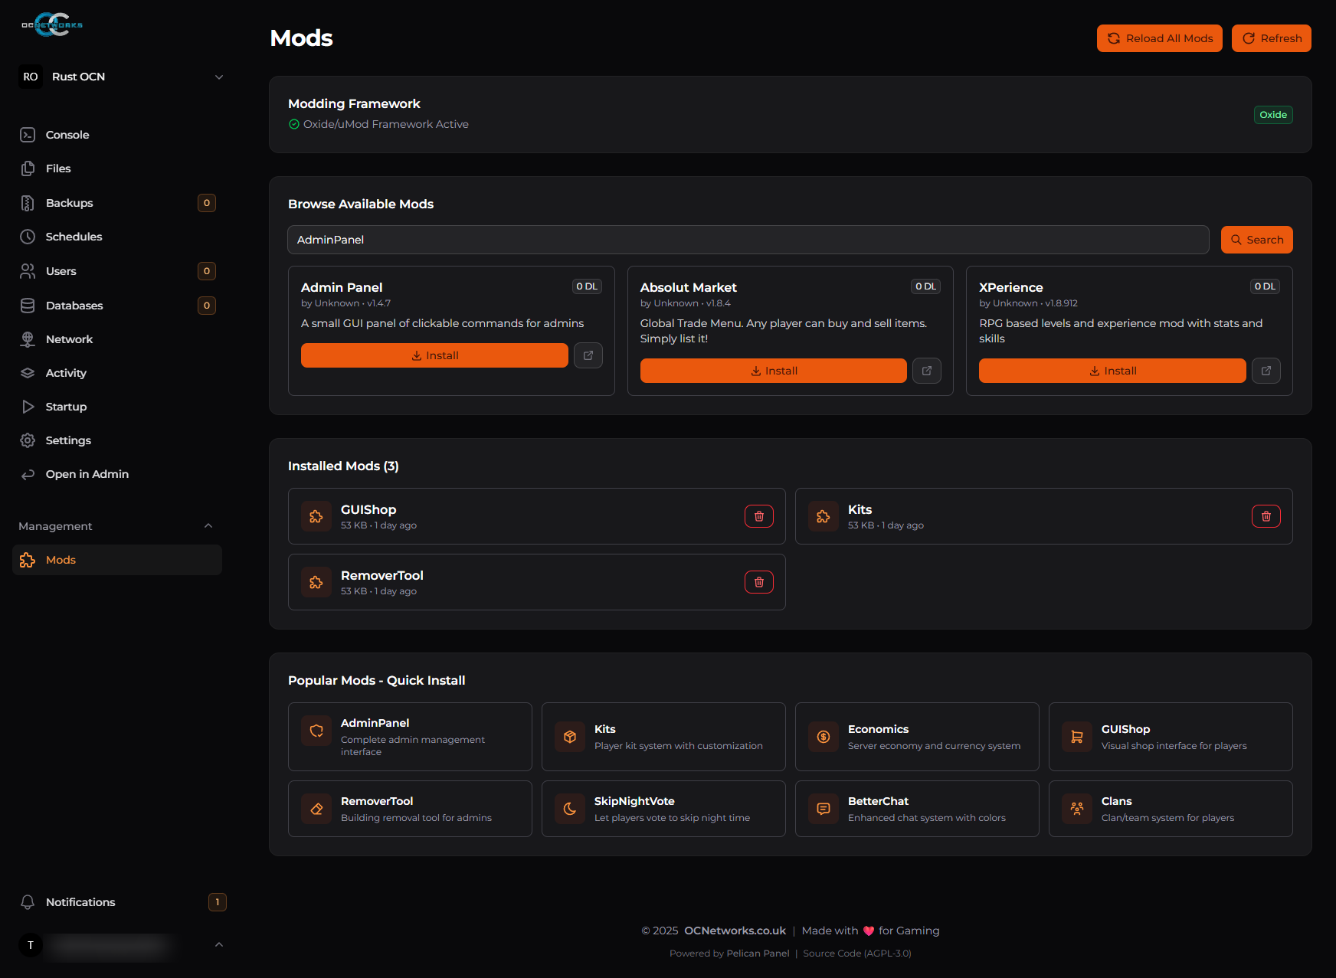Image resolution: width=1336 pixels, height=978 pixels.
Task: Open Files from the sidebar
Action: tap(58, 168)
